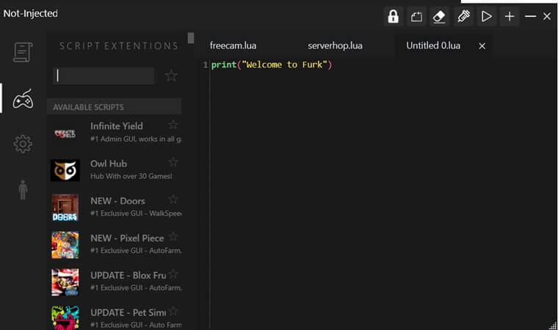Open settings gear in sidebar
This screenshot has width=558, height=330.
23,144
